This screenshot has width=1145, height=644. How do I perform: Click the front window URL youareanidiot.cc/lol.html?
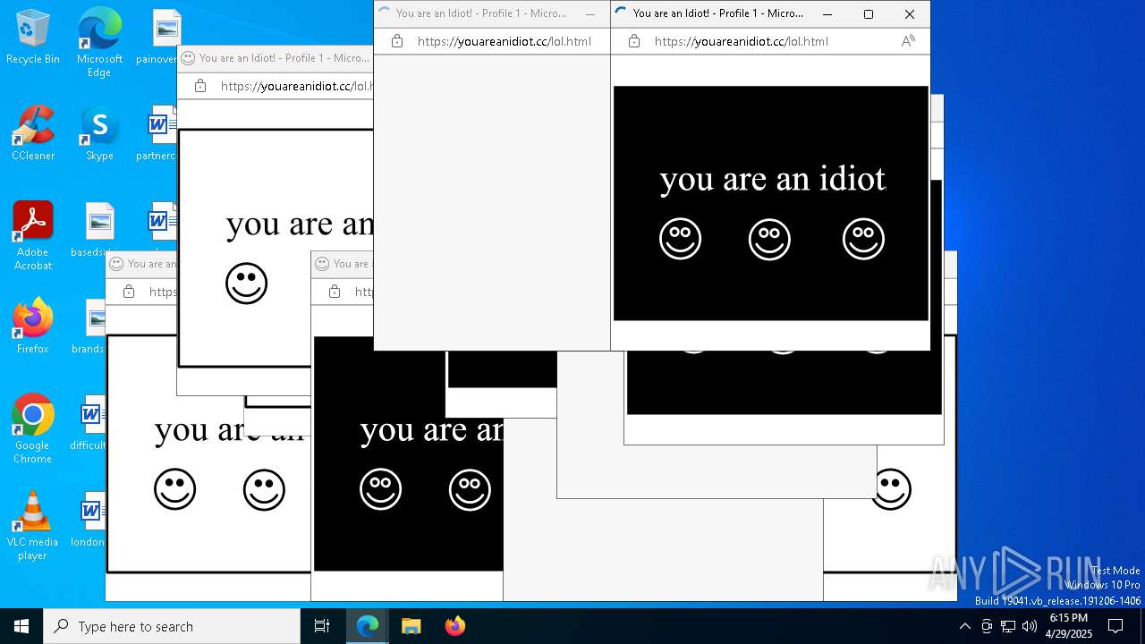(x=741, y=41)
